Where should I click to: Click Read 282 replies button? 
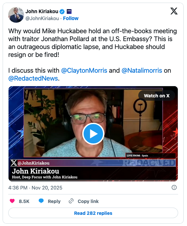(93, 213)
